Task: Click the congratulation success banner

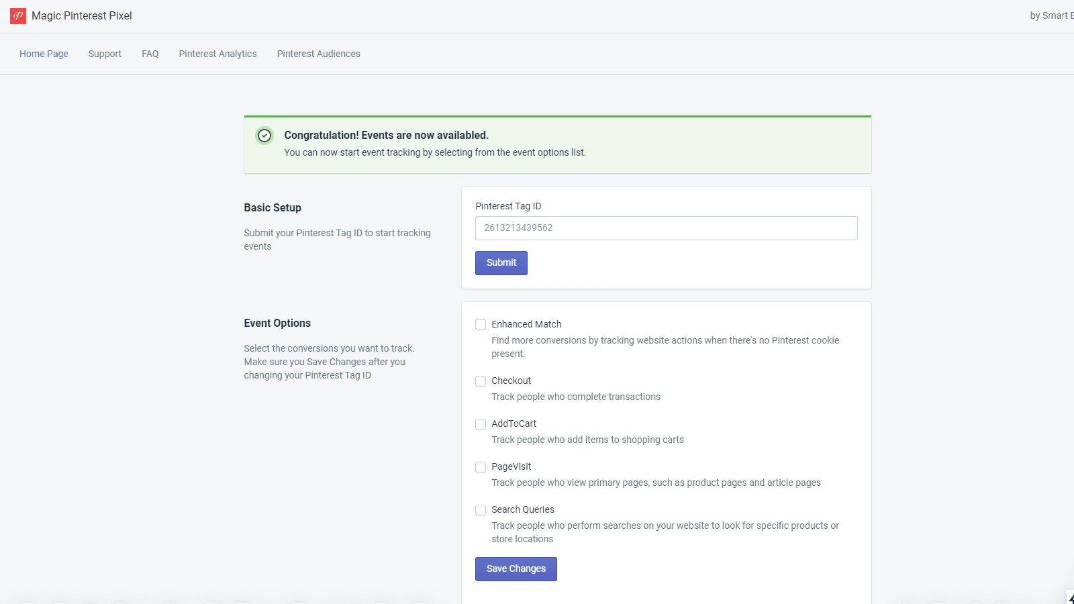Action: pyautogui.click(x=557, y=144)
